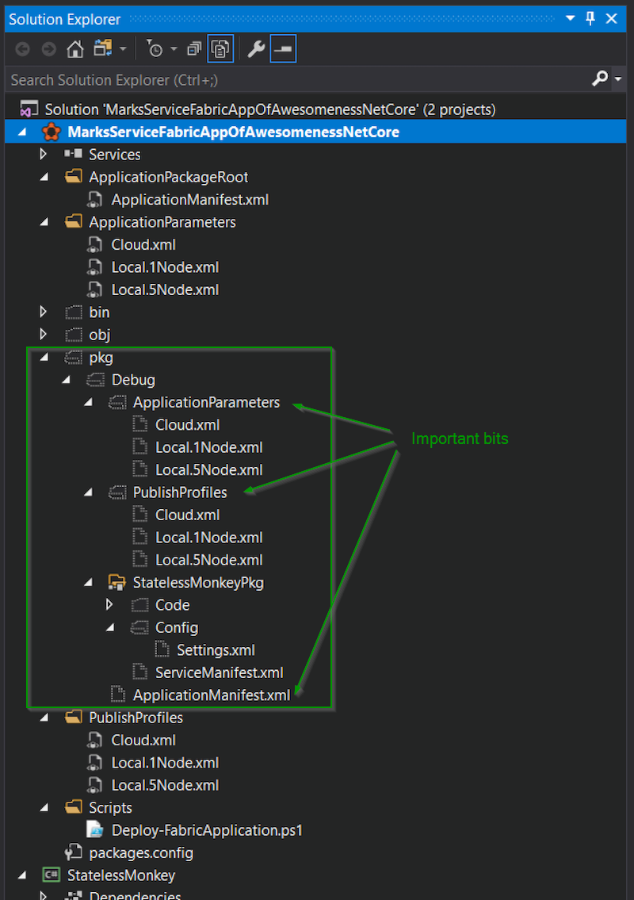
Task: Select Settings.xml in the Config folder
Action: pyautogui.click(x=216, y=650)
